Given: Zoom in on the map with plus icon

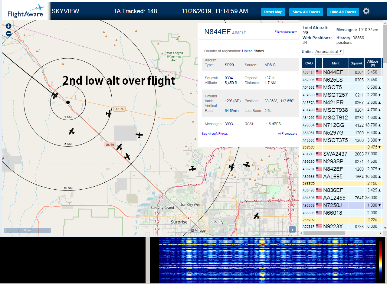Looking at the screenshot, I should tap(8, 26).
